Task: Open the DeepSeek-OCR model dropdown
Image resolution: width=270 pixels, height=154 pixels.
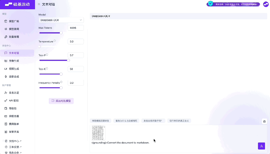Action: point(61,20)
